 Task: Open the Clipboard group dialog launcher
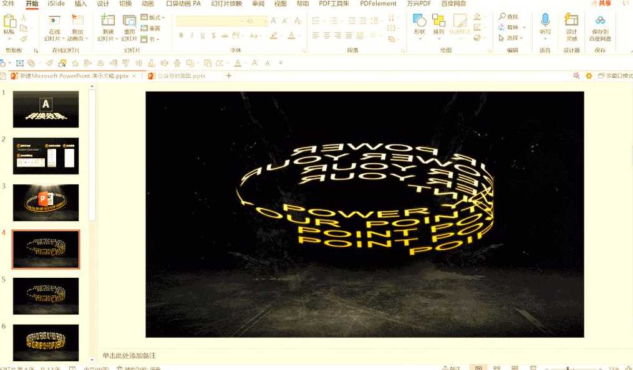(x=36, y=51)
